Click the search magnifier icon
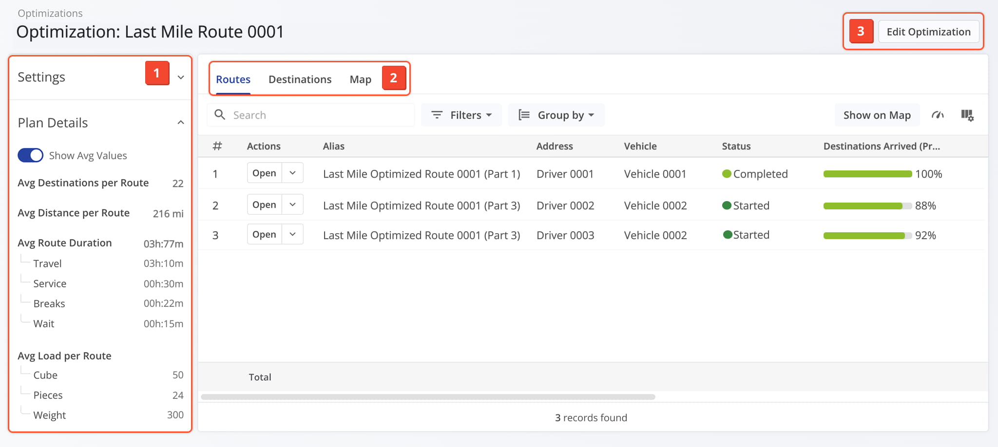Viewport: 998px width, 447px height. 220,115
